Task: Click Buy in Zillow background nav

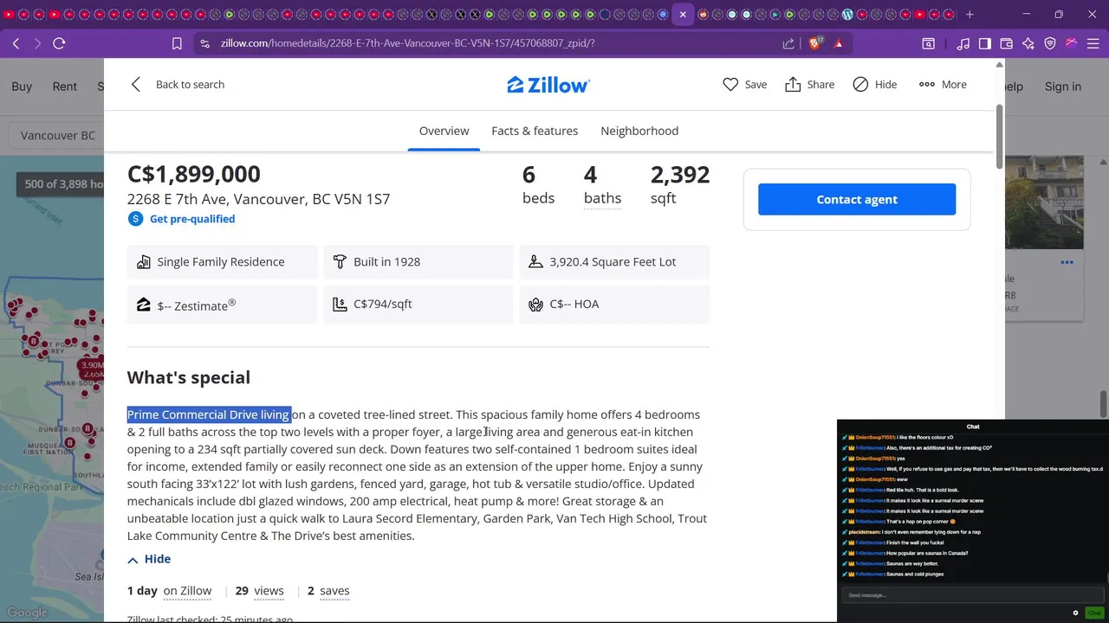Action: (22, 87)
